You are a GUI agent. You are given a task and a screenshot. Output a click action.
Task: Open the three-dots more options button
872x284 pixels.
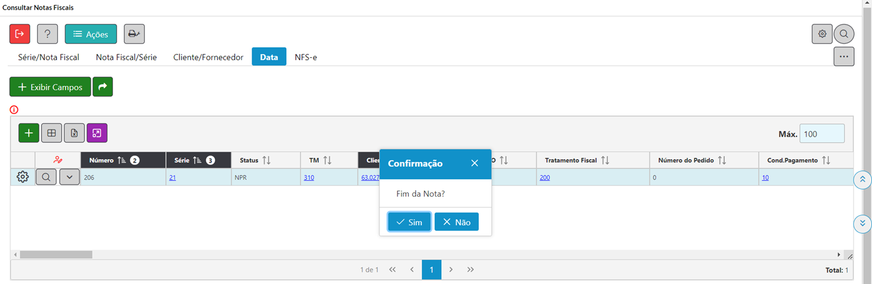click(844, 56)
